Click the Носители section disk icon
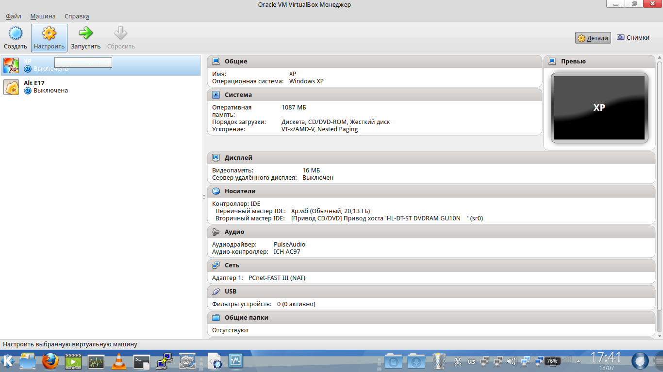The height and width of the screenshot is (372, 663). 216,191
